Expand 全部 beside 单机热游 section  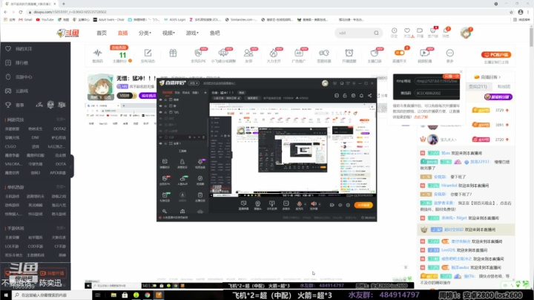(61, 187)
